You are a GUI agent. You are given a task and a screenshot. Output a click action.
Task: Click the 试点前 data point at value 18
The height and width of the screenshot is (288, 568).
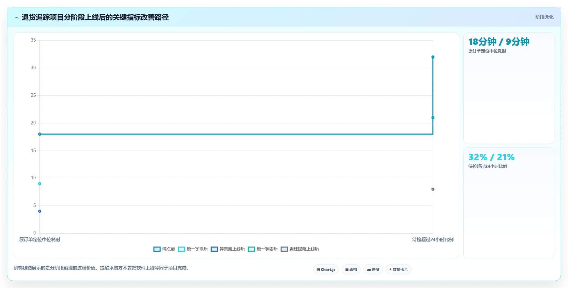tap(40, 134)
